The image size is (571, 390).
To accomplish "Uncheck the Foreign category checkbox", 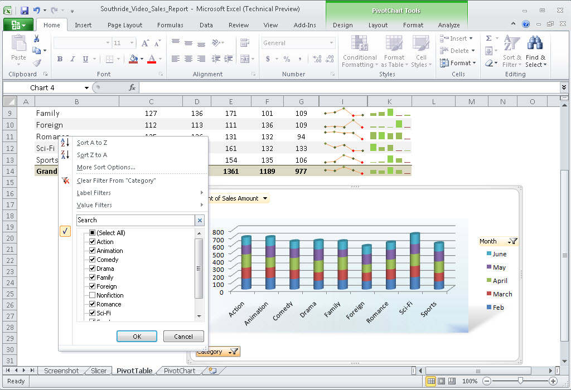I will pyautogui.click(x=93, y=286).
